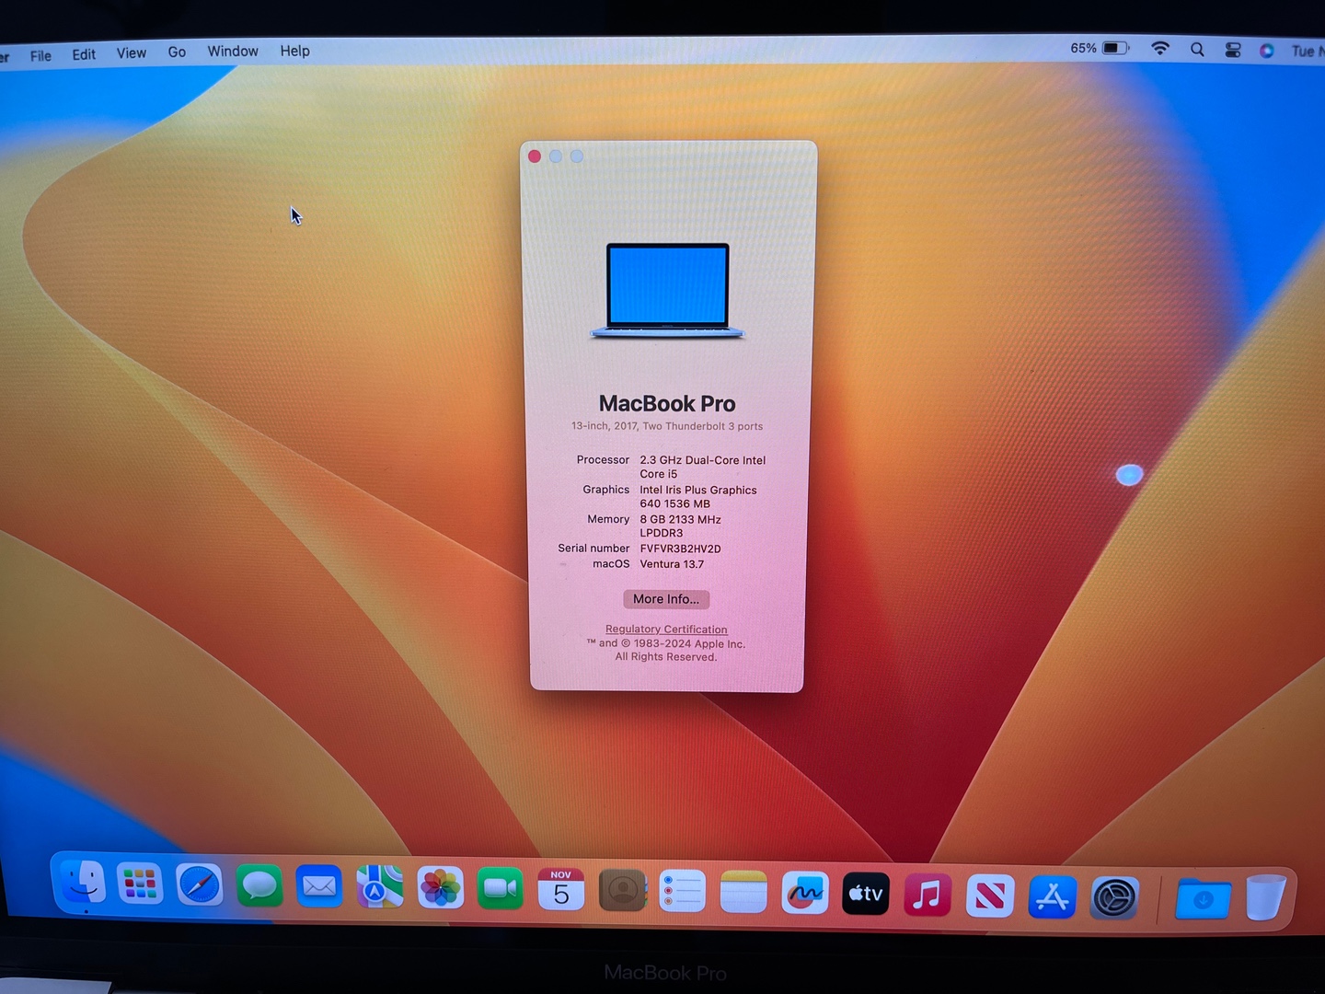Click the MacBook Pro title text
The image size is (1325, 994).
[x=667, y=403]
